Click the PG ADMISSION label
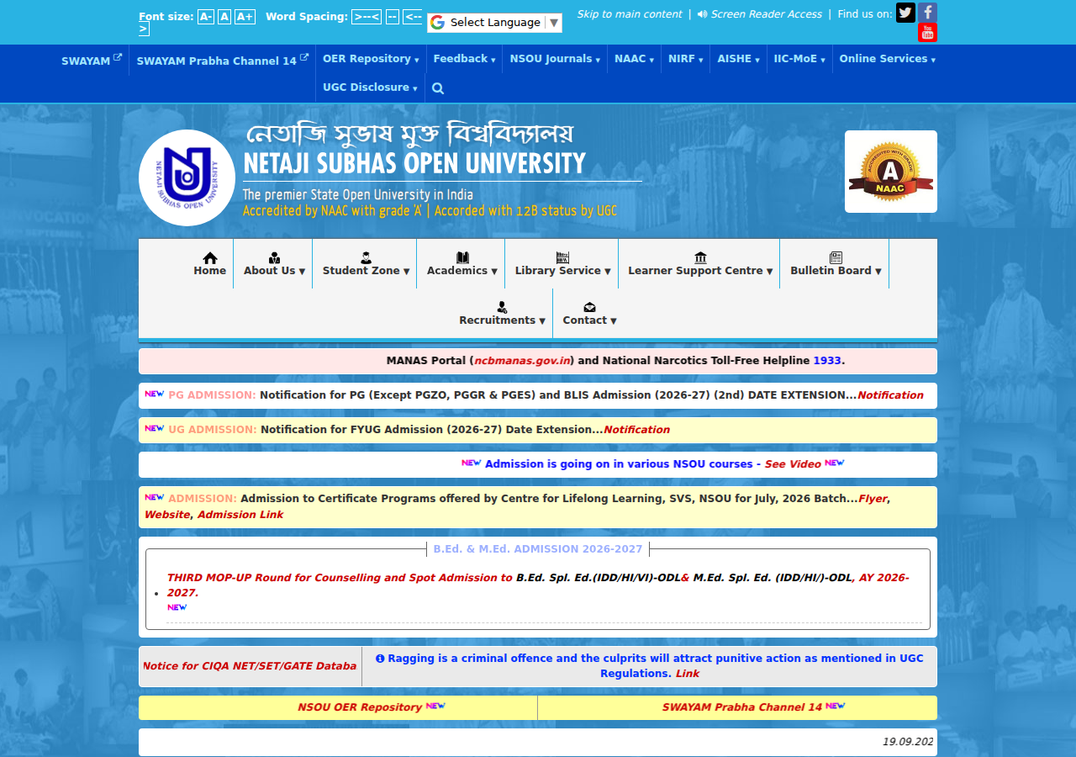 [x=212, y=395]
